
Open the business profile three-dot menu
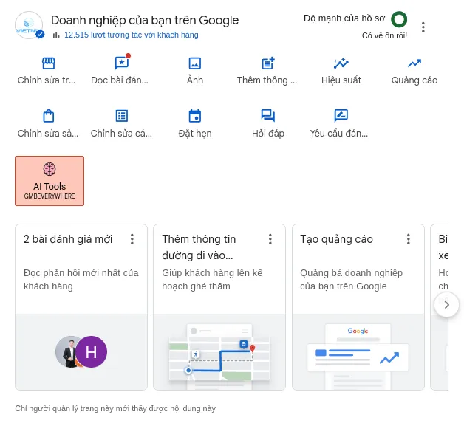(423, 27)
